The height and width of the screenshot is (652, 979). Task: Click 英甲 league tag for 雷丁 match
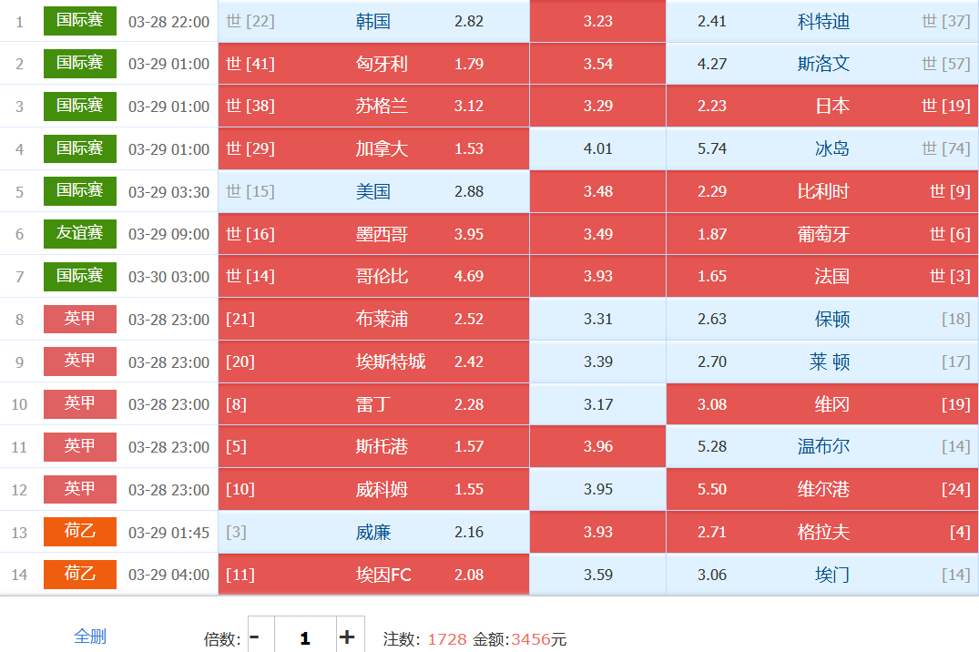(80, 403)
